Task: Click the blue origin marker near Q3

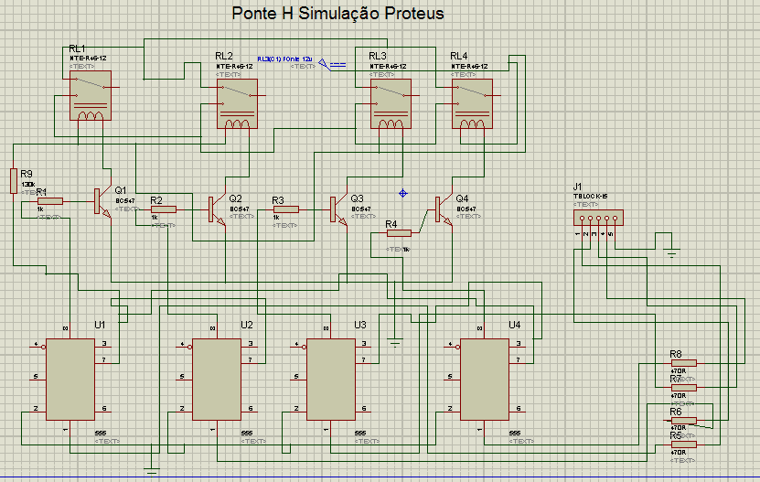Action: (x=402, y=194)
